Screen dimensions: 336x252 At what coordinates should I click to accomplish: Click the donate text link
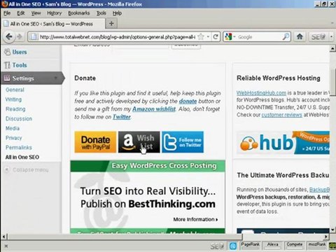tap(188, 101)
